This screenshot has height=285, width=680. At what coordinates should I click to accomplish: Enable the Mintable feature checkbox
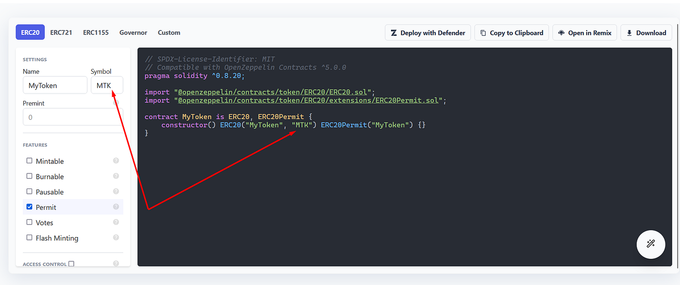30,161
